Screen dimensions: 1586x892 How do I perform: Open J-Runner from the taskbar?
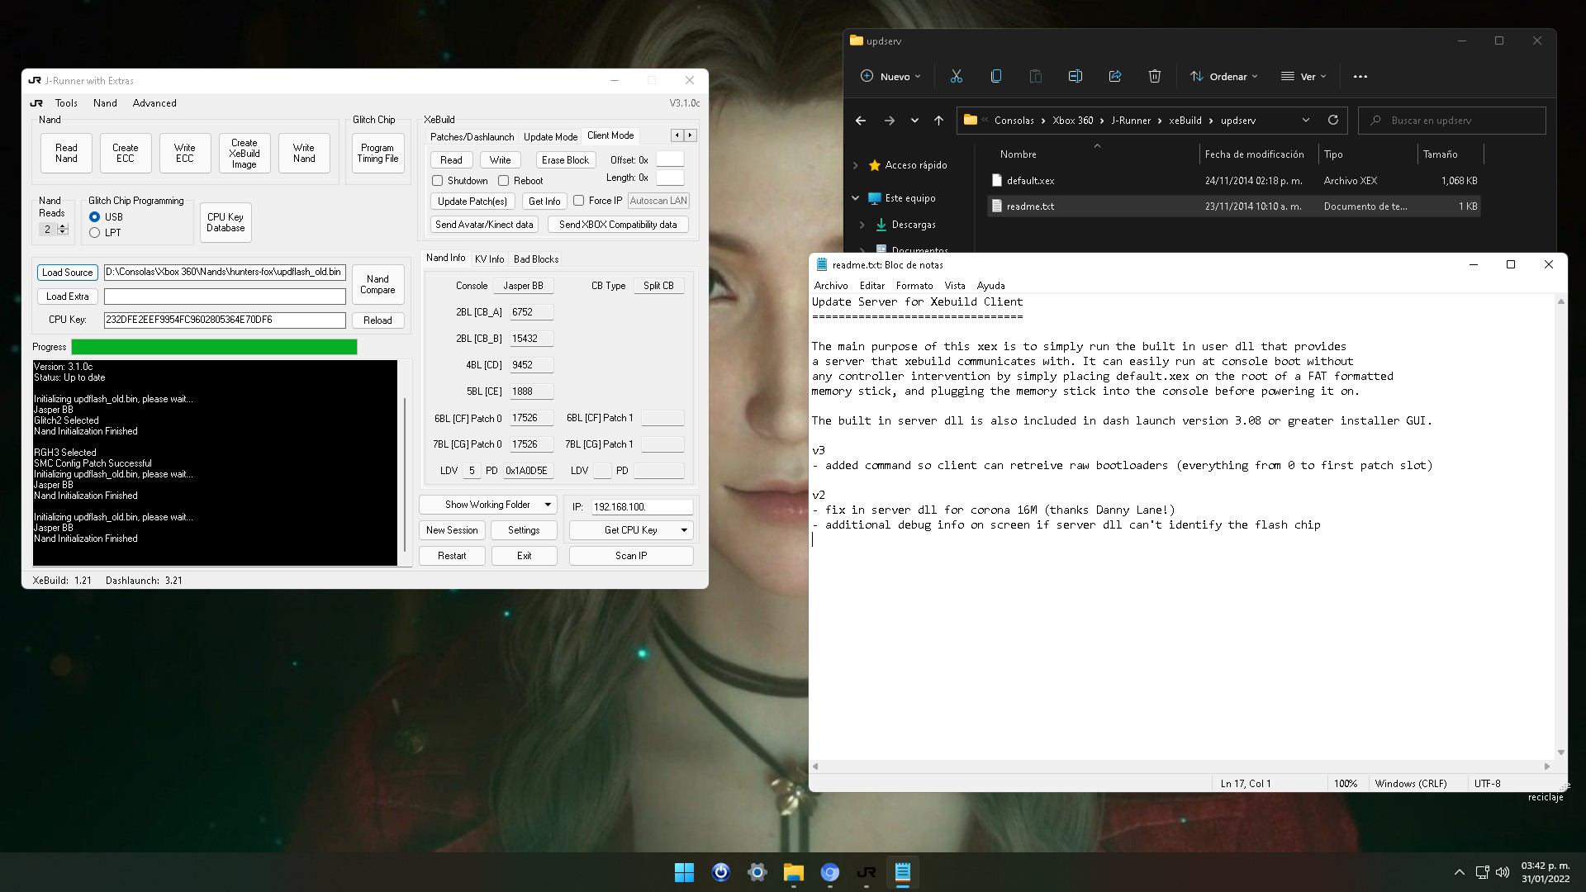pos(866,872)
